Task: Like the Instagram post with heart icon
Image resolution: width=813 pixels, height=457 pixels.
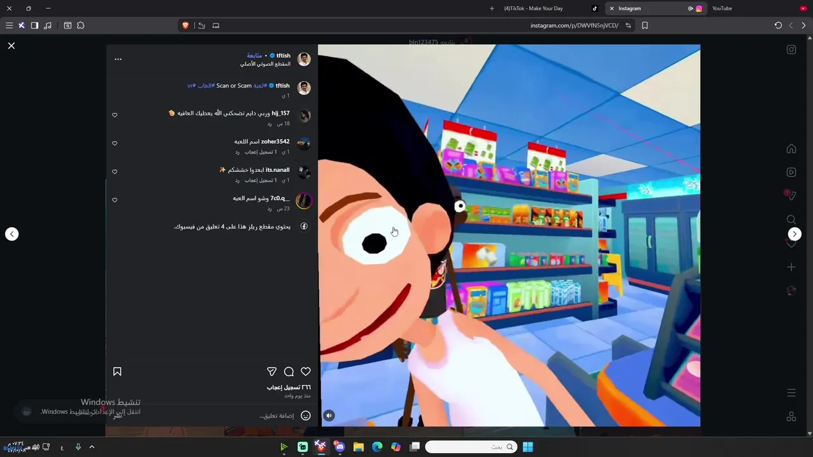Action: click(306, 371)
